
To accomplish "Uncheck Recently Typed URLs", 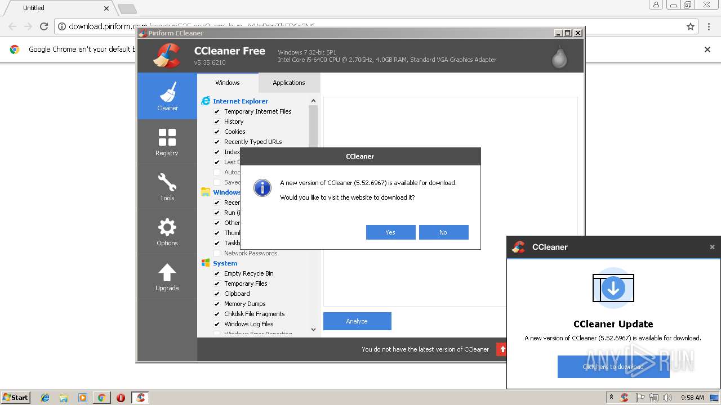I will (x=217, y=142).
